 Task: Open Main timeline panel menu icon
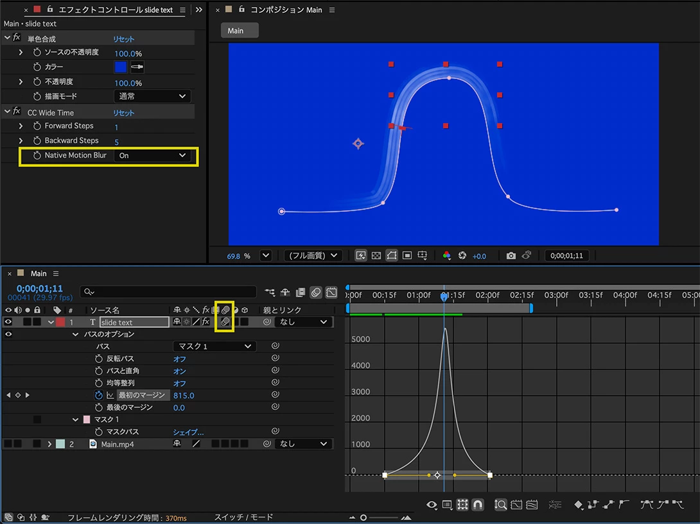point(56,273)
